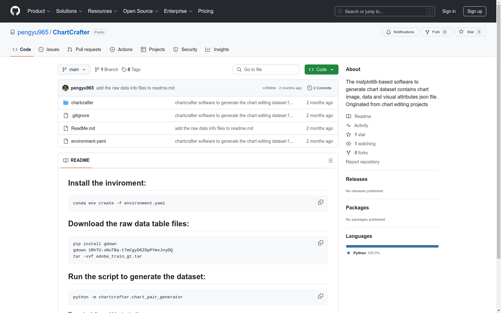Screen dimensions: 501x313
Task: Click the star icon beside '1 star'
Action: click(x=349, y=135)
